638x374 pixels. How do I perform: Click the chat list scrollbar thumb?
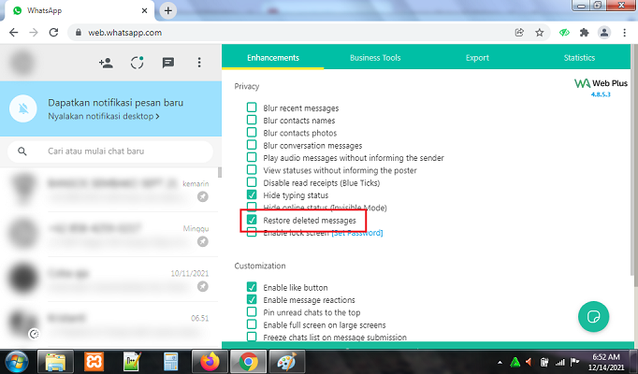point(220,172)
